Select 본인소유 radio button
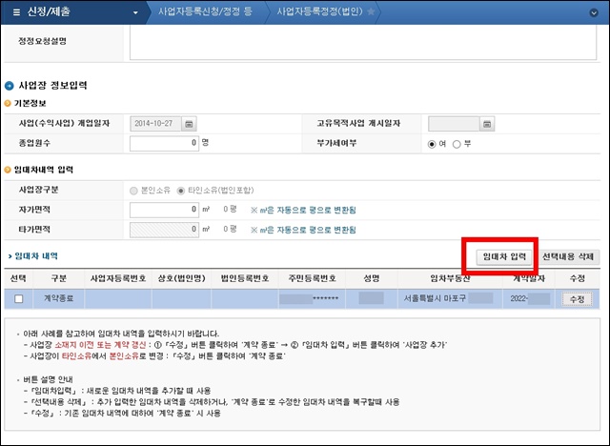The image size is (610, 446). tap(133, 191)
